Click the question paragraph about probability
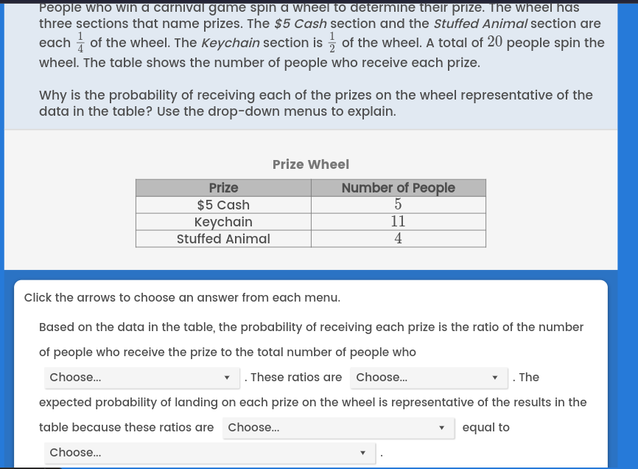Screen dimensions: 638x469 tap(315, 104)
